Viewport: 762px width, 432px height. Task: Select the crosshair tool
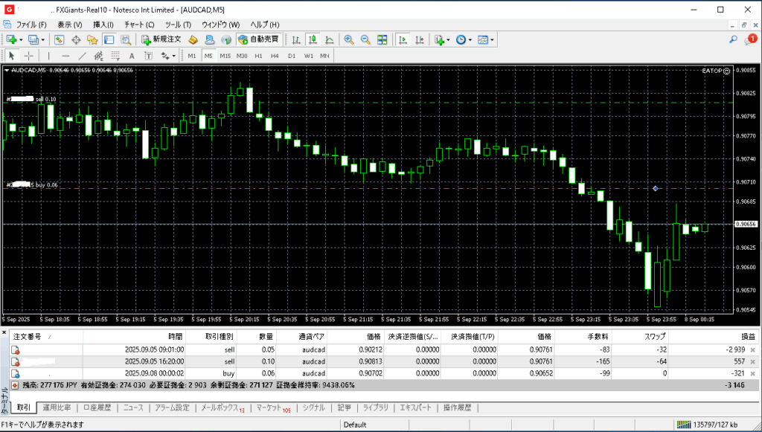point(29,56)
